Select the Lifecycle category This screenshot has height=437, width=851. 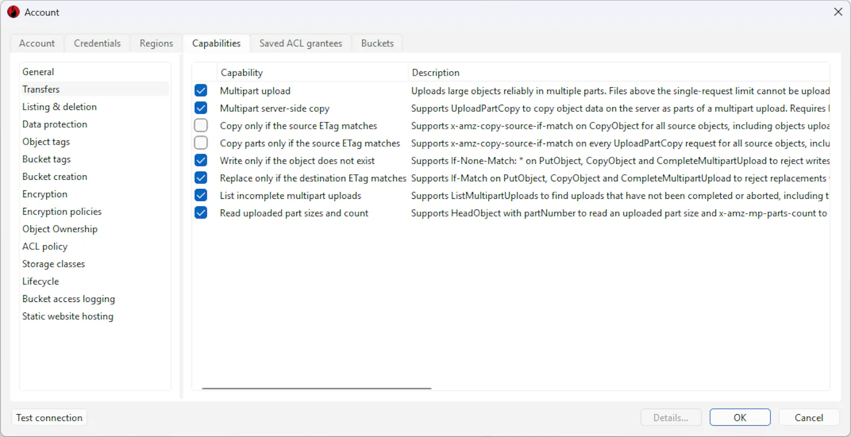pos(95,282)
